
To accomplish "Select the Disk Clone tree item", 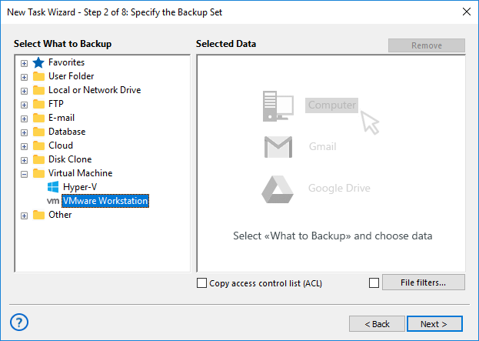I will click(70, 159).
